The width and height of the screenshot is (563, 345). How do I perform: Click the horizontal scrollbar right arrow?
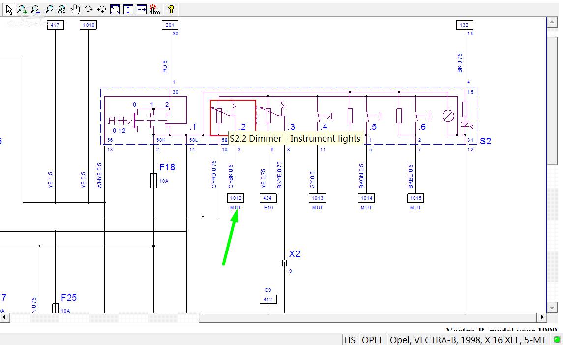542,317
